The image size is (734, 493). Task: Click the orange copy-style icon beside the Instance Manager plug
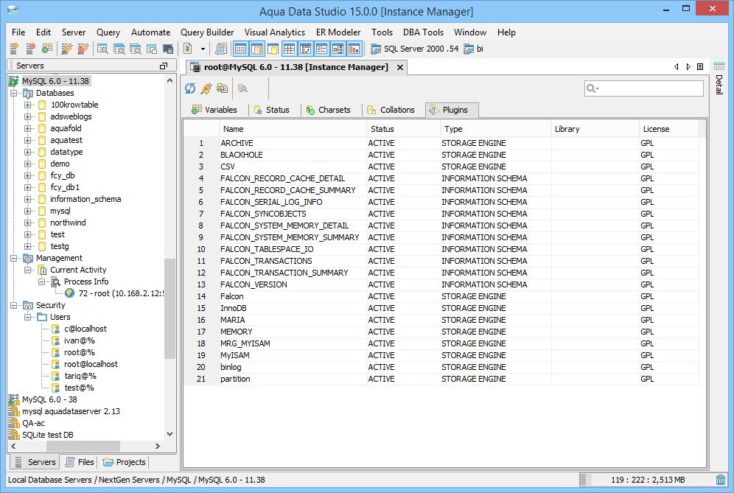(222, 88)
